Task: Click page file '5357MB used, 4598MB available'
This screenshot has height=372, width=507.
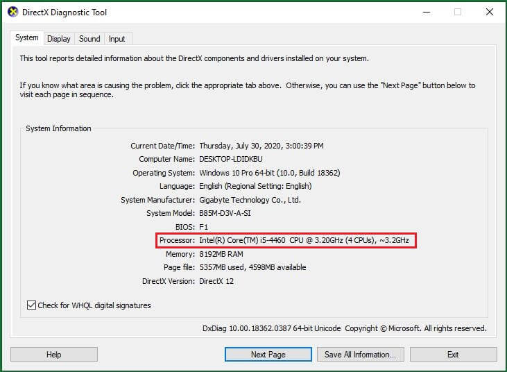Action: (252, 267)
